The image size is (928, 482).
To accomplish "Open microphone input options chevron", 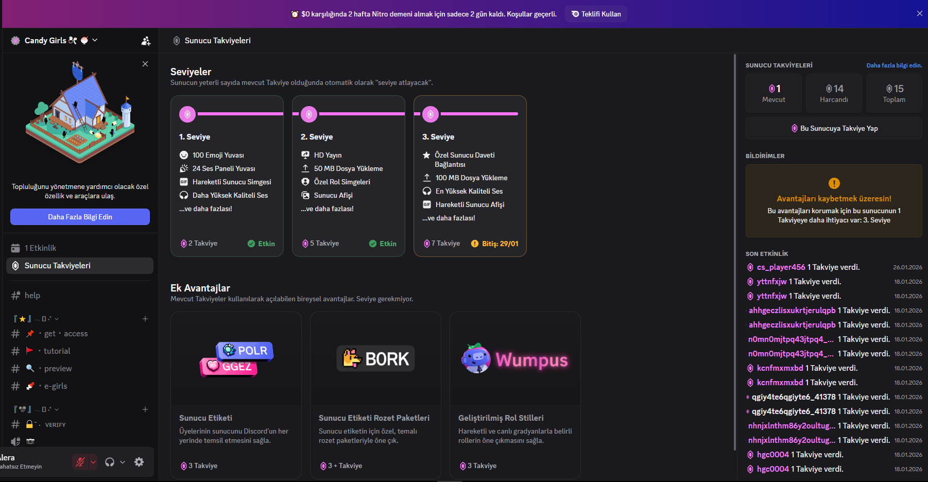I will tap(93, 462).
